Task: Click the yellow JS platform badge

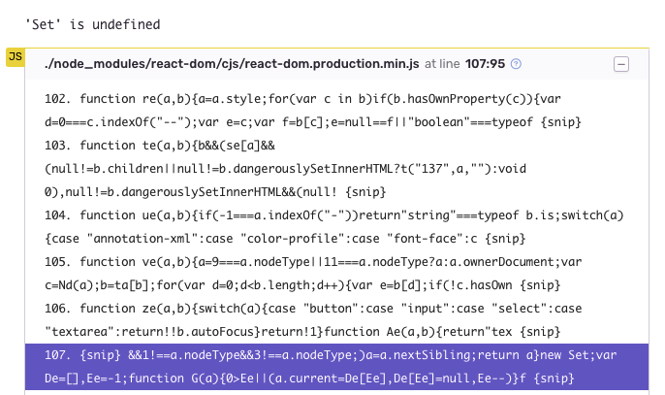Action: pos(16,57)
